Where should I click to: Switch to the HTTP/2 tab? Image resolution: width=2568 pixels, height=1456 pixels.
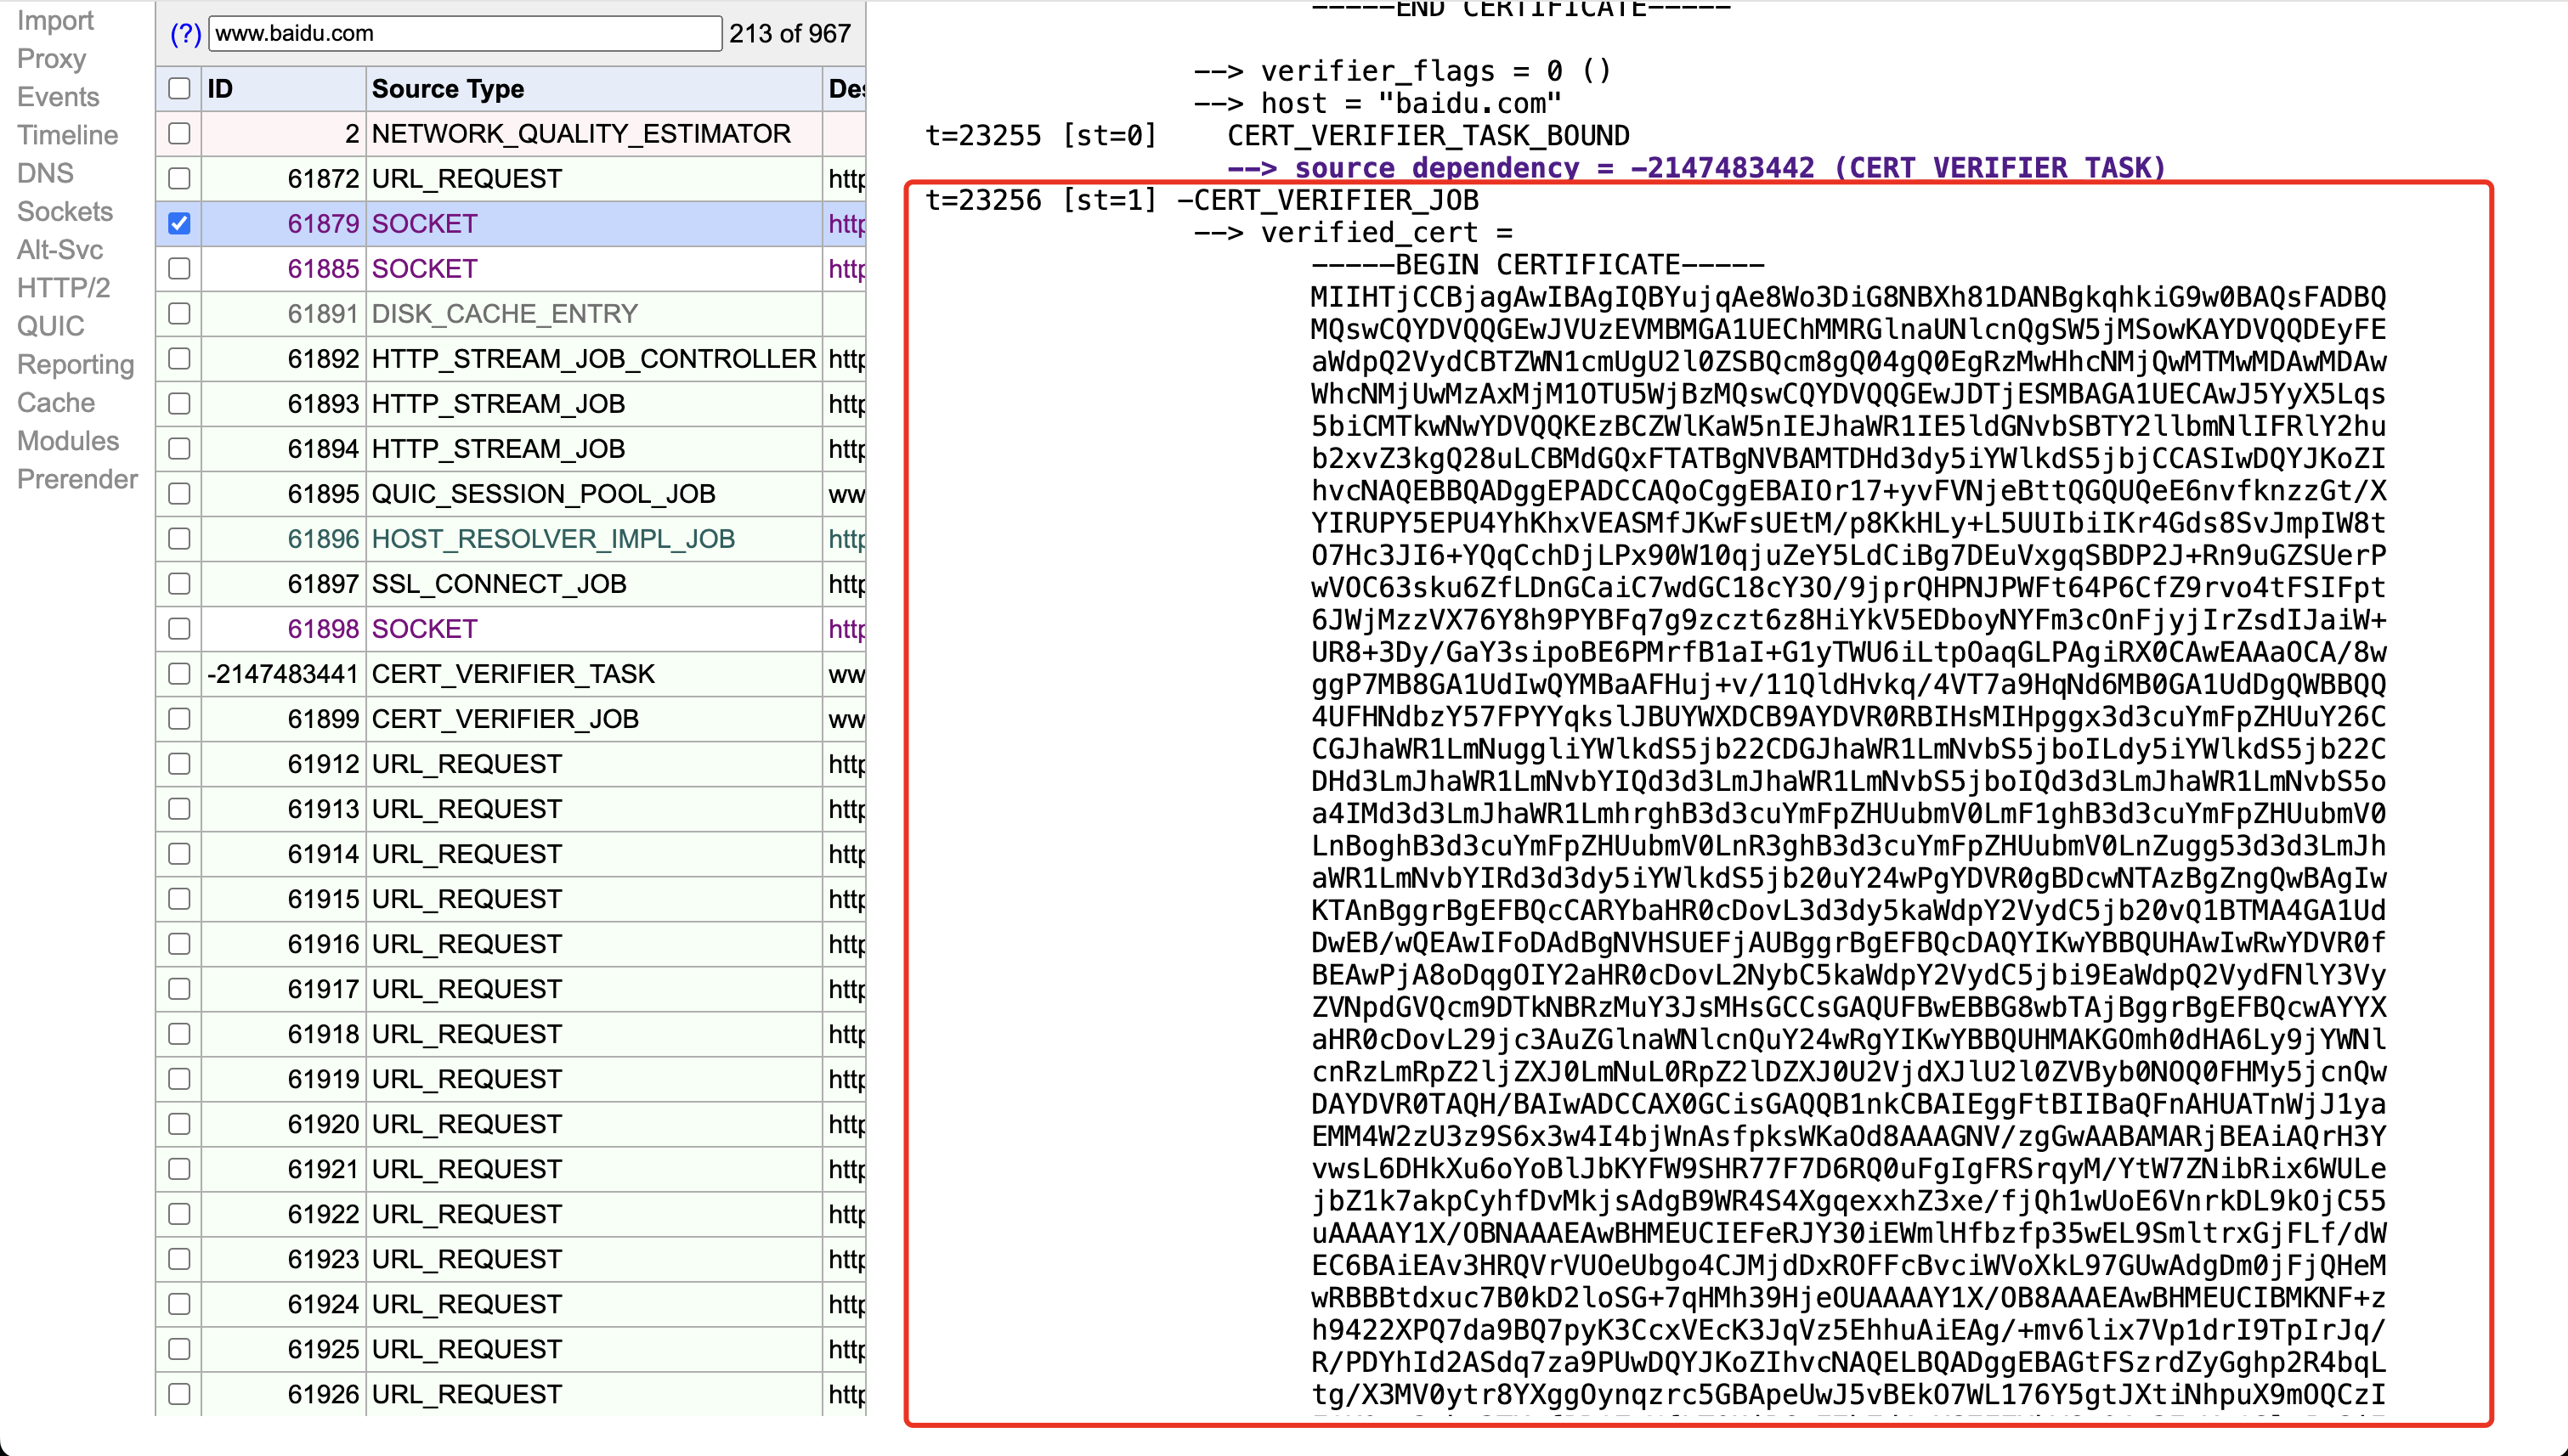(x=63, y=288)
